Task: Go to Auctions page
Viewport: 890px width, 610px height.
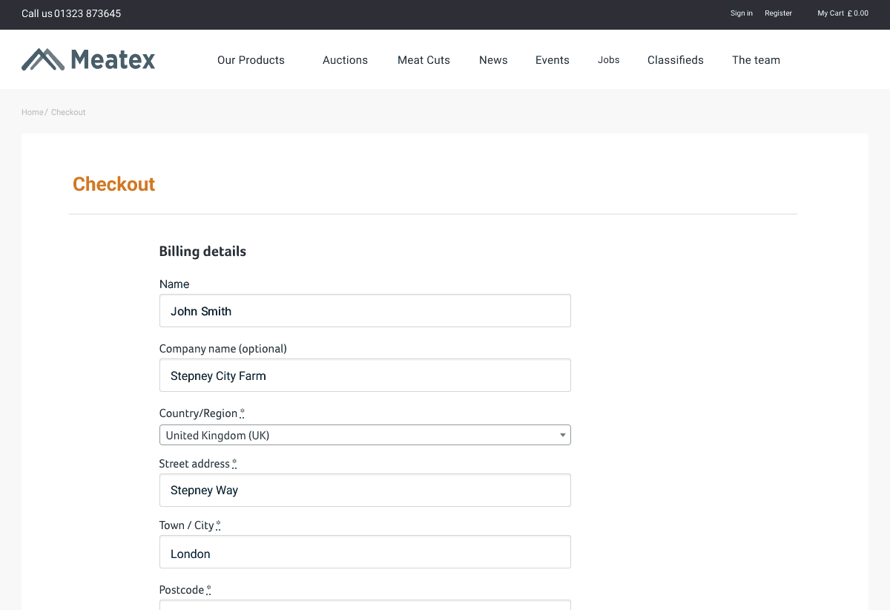Action: pyautogui.click(x=345, y=60)
